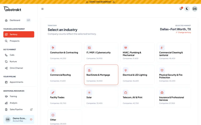Open the Dashboard menu item
Viewport: 201px width, 125px height.
point(19,20)
